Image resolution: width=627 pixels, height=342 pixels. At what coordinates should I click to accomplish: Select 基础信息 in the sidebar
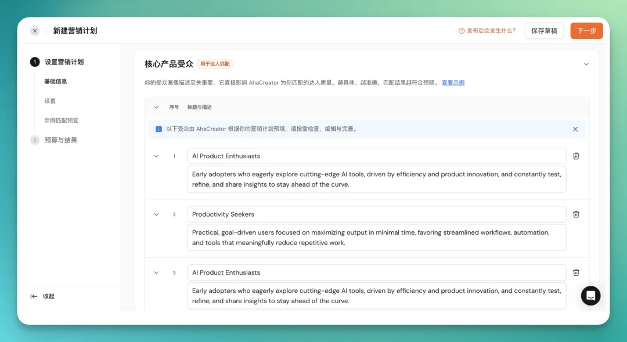pyautogui.click(x=56, y=81)
